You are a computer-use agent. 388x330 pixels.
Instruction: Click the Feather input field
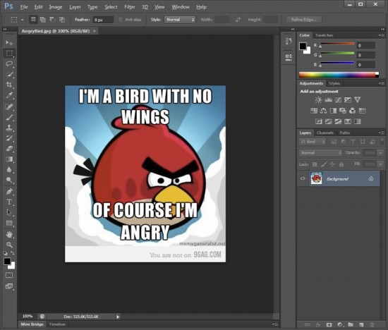tap(103, 20)
